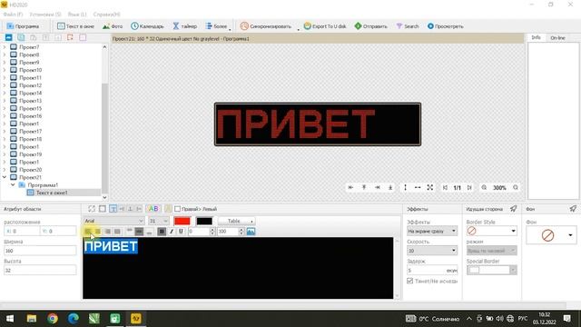The image size is (581, 327).
Task: Click the colorful AB text effect icon
Action: click(x=153, y=209)
